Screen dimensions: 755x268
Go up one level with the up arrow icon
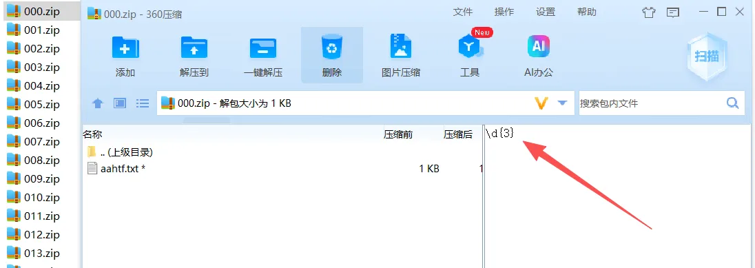pos(98,103)
